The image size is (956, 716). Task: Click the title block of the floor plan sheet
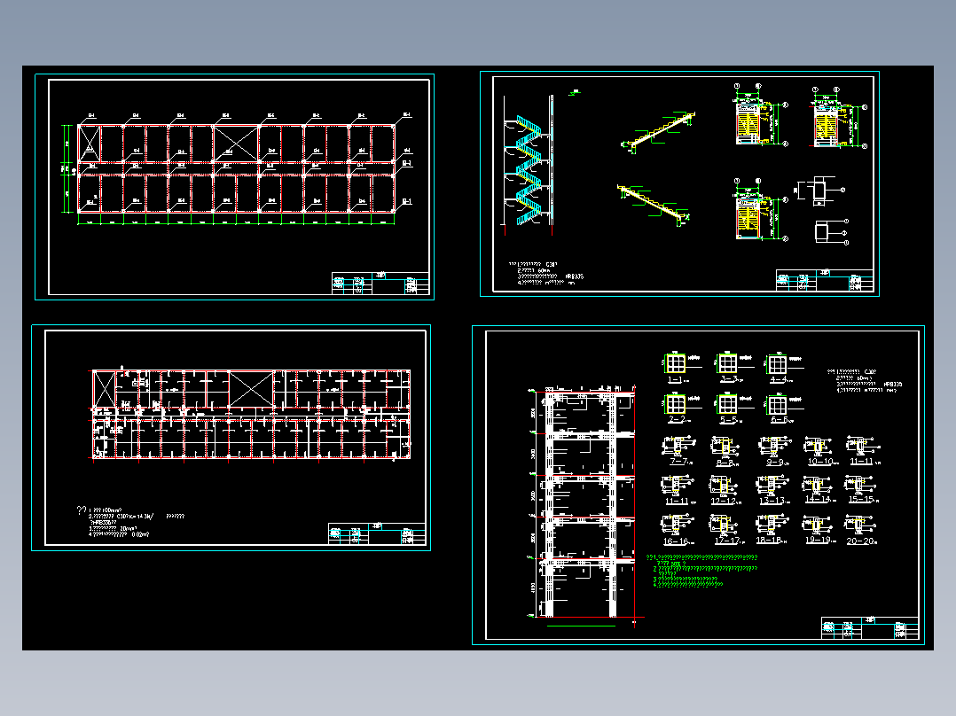tap(377, 533)
